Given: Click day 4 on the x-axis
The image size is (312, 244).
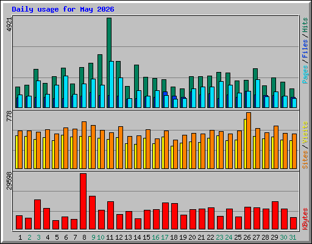Looking at the screenshot, I should 48,237.
